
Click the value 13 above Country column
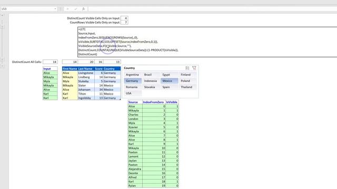(112, 62)
